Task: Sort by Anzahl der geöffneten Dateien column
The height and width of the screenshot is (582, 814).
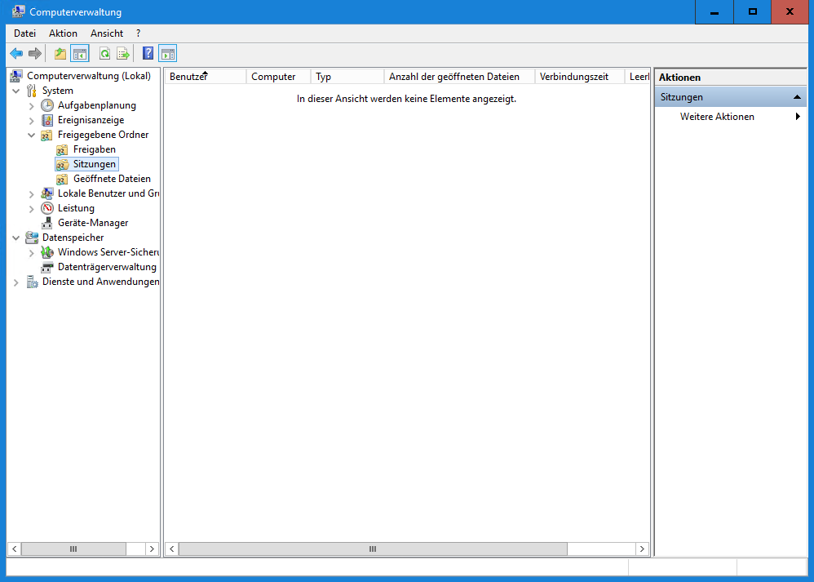Action: point(459,77)
